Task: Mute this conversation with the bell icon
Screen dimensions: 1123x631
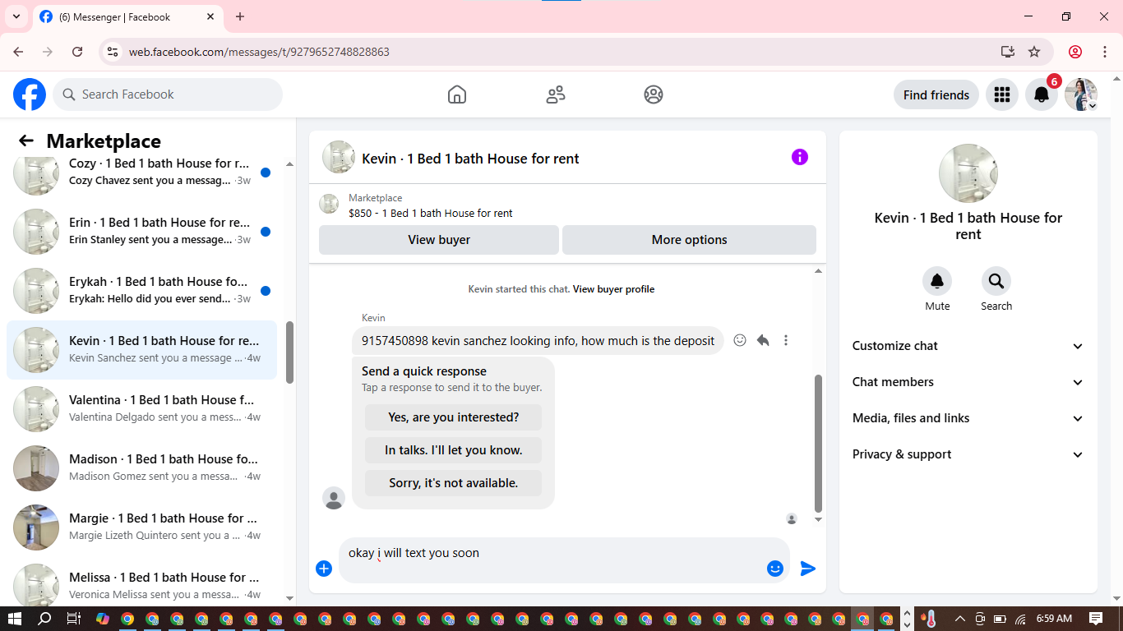Action: pyautogui.click(x=937, y=282)
